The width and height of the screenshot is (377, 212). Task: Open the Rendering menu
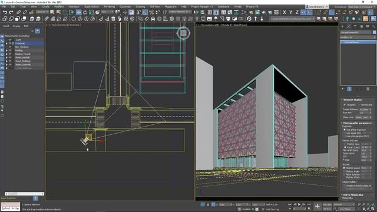109,6
